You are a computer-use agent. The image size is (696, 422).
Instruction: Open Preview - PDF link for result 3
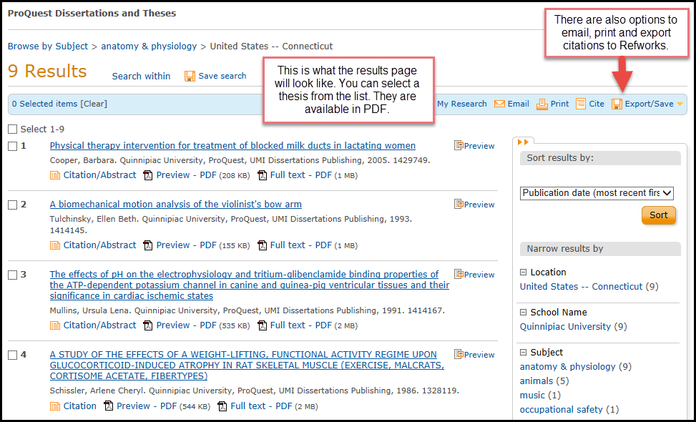186,325
